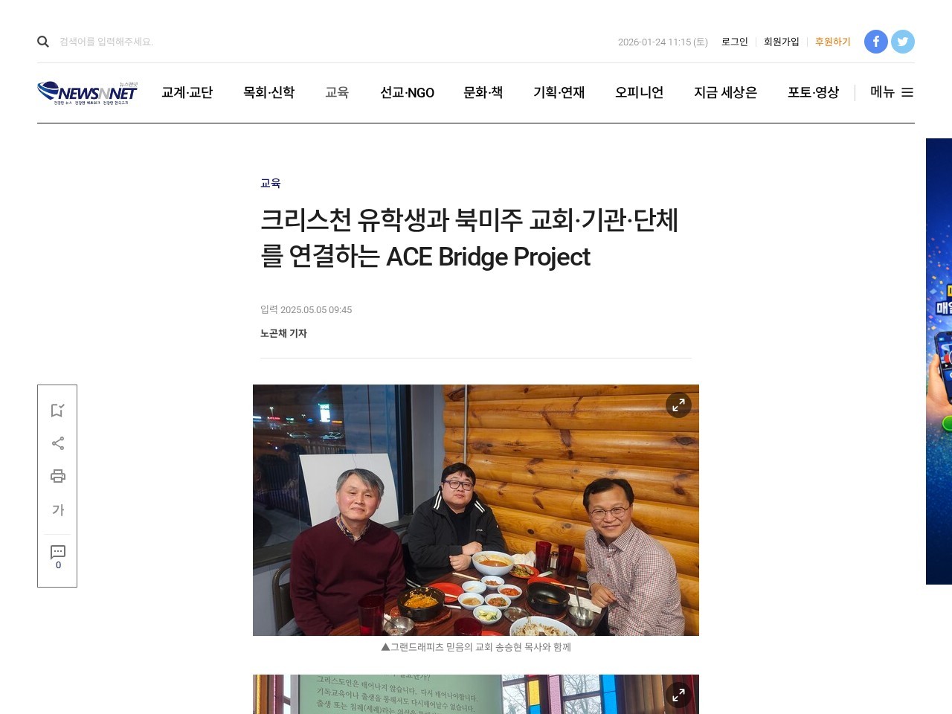Change font size with 가 icon
Viewport: 952px width, 714px height.
57,509
